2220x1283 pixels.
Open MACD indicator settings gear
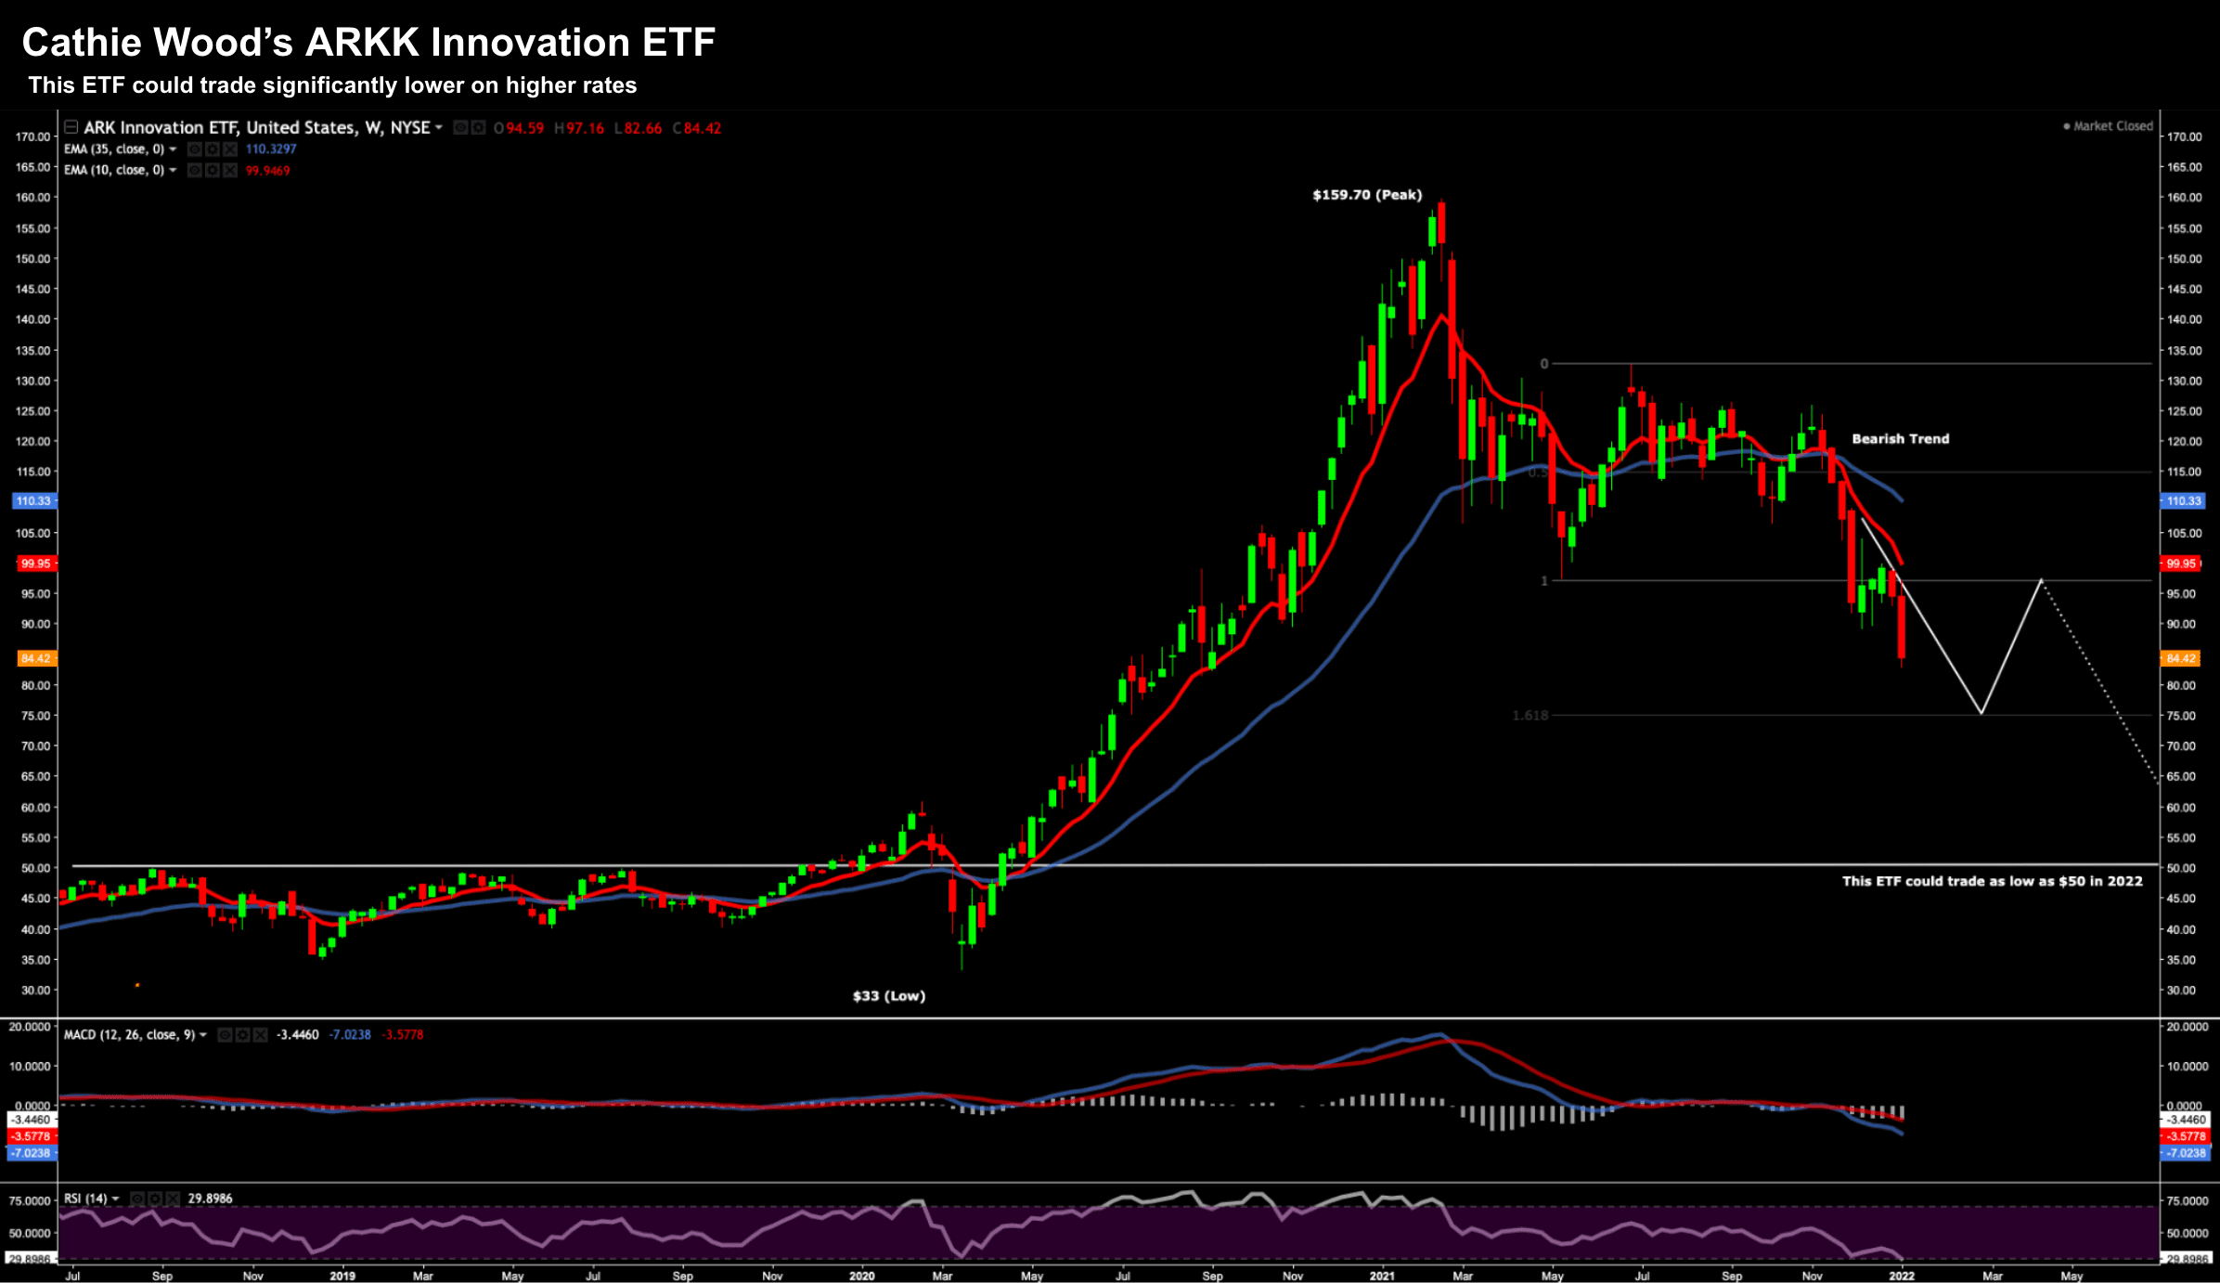coord(242,1035)
